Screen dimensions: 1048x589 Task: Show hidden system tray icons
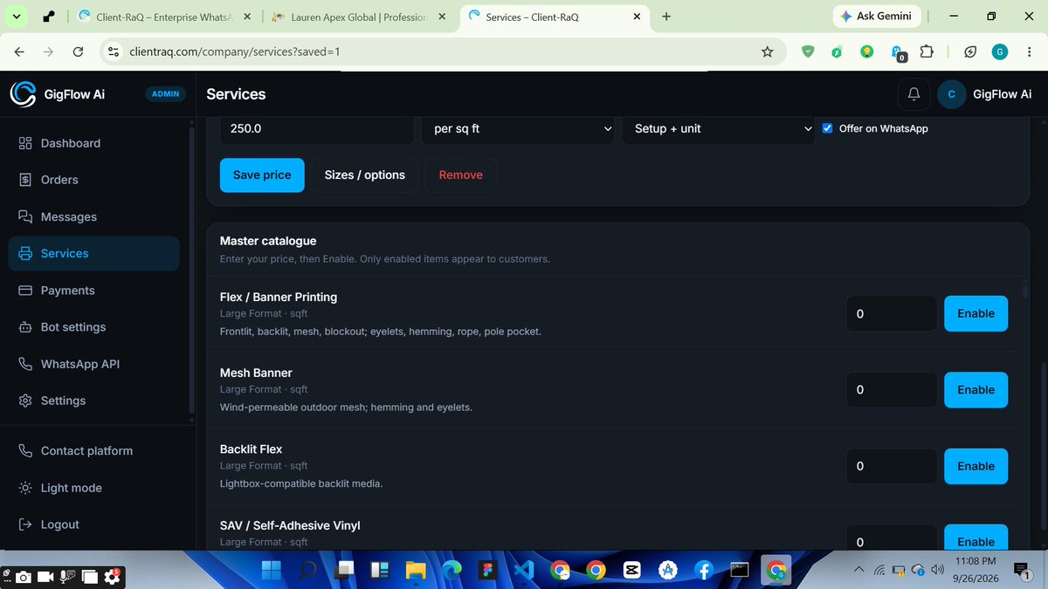tap(861, 570)
